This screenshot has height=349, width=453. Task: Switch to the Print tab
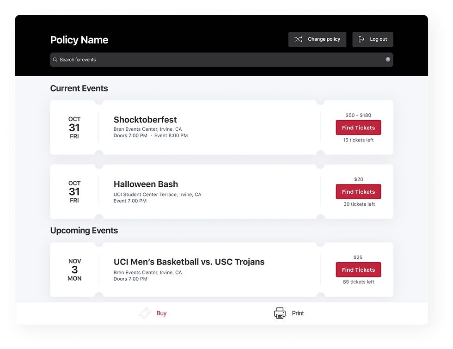289,313
